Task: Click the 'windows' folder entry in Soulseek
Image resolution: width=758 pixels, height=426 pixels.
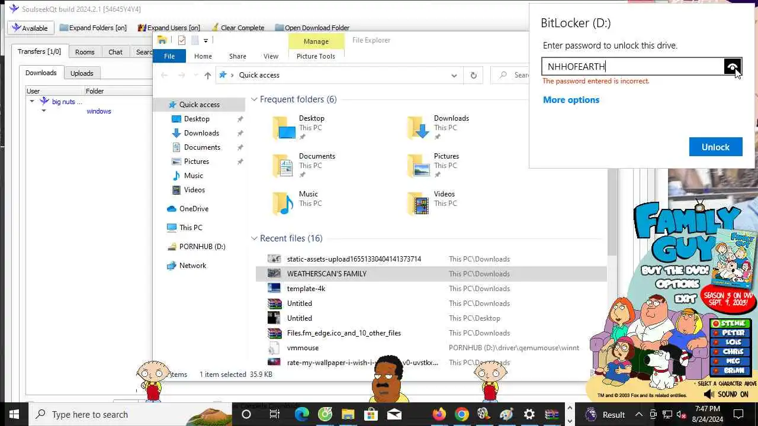Action: click(99, 111)
